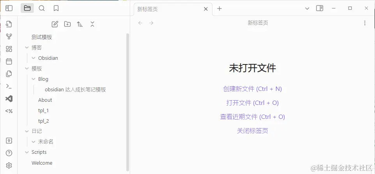Go back with the left arrow
The width and height of the screenshot is (375, 174).
(x=140, y=23)
